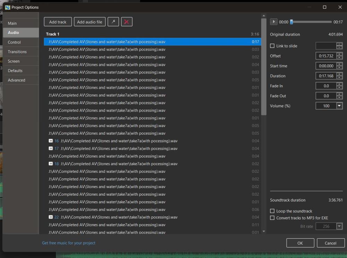
Task: Click the slide link icon numbered 18
Action: (x=51, y=164)
